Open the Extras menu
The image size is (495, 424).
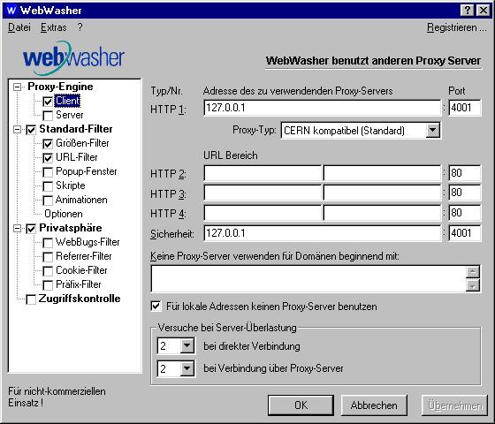click(x=53, y=27)
